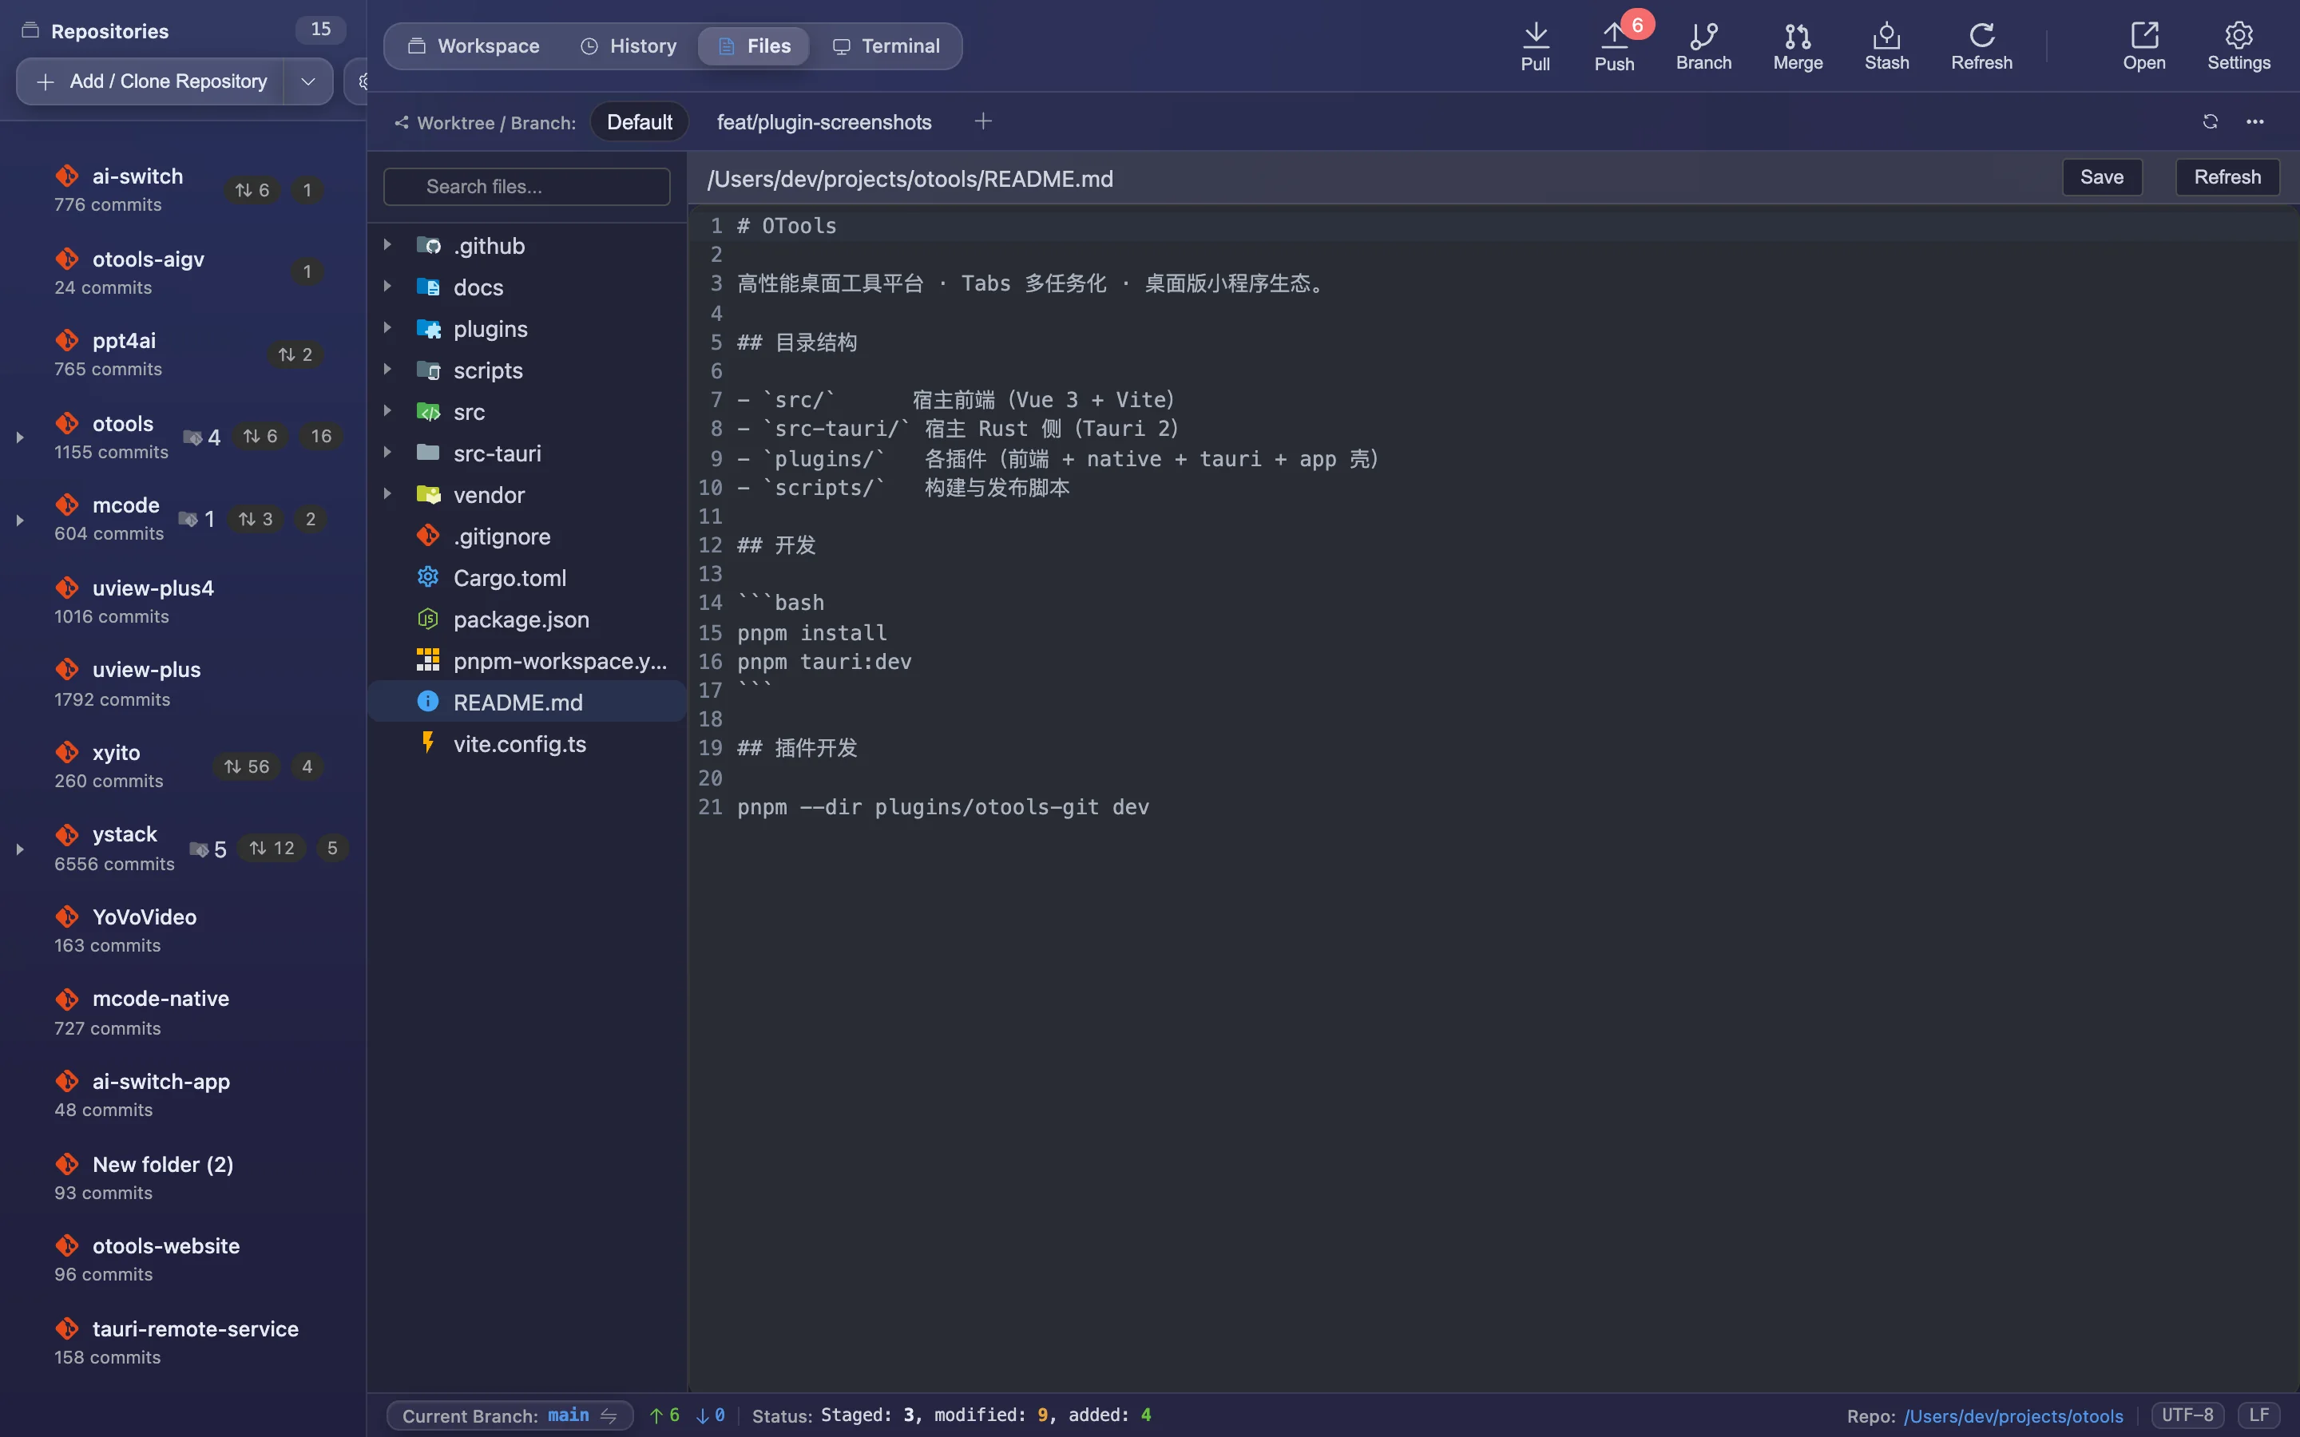Select the ai-switch repository
2300x1437 pixels.
point(182,189)
